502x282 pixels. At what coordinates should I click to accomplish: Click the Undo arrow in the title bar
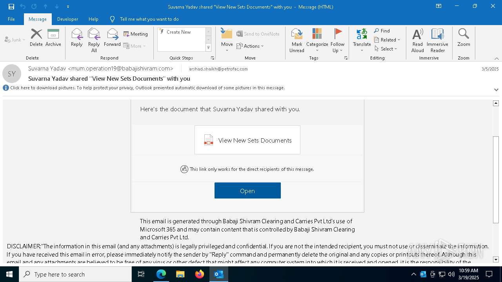click(23, 7)
